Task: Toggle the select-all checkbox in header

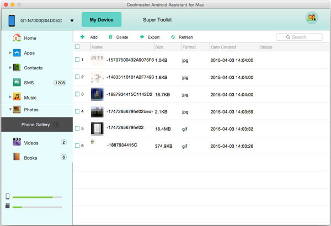Action: click(77, 47)
